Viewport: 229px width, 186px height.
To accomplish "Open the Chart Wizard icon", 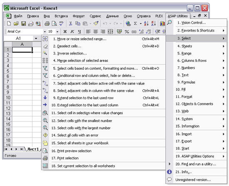I will [162, 23].
